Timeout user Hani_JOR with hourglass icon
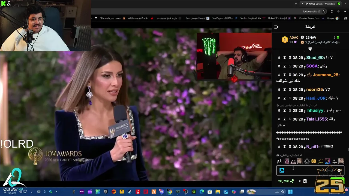This screenshot has height=196, width=349. [284, 98]
